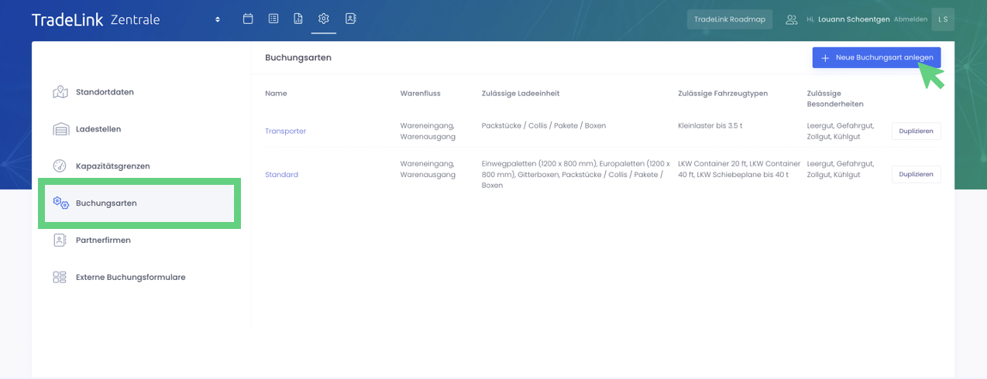Image resolution: width=987 pixels, height=379 pixels.
Task: Click the Abmelden logout link
Action: pyautogui.click(x=910, y=19)
